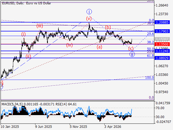
Task: Click the 61.8 Fibonacci level label
Action: click(x=150, y=56)
